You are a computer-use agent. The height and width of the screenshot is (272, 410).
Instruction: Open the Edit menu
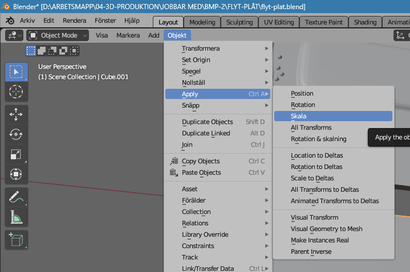pos(48,20)
